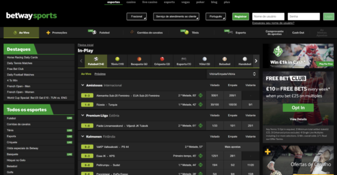Image resolution: width=337 pixels, height=175 pixels.
Task: Click the Opt In button
Action: tap(298, 108)
